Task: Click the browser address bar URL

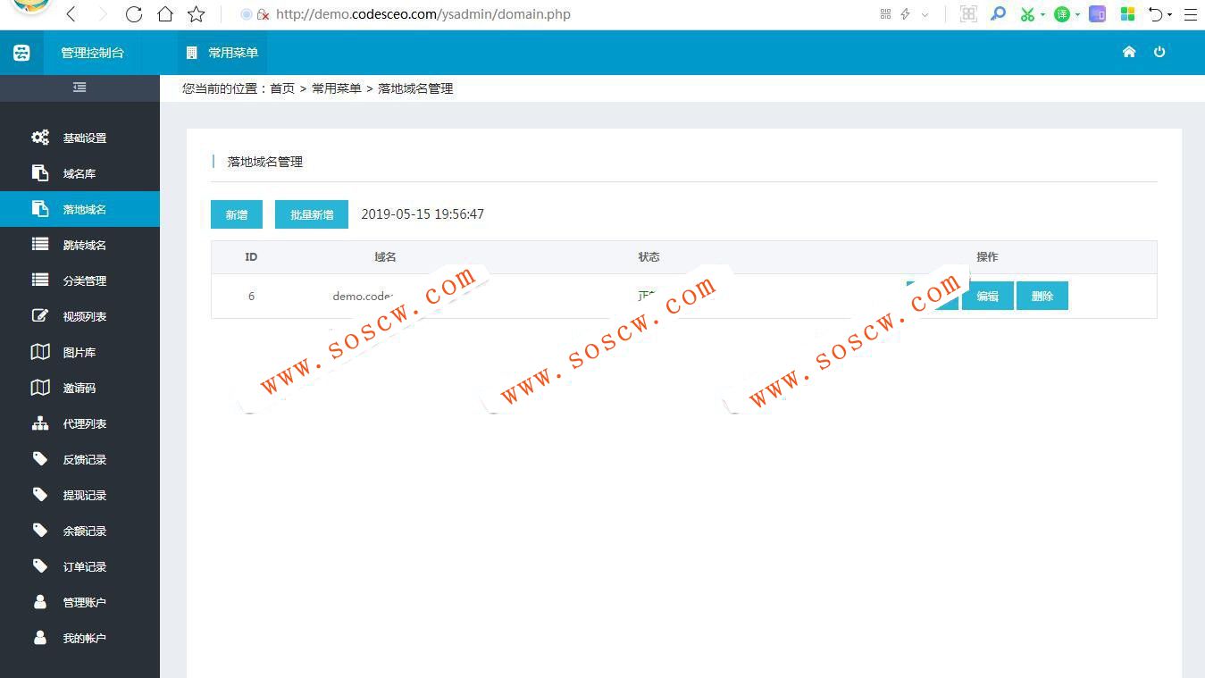Action: (x=423, y=14)
